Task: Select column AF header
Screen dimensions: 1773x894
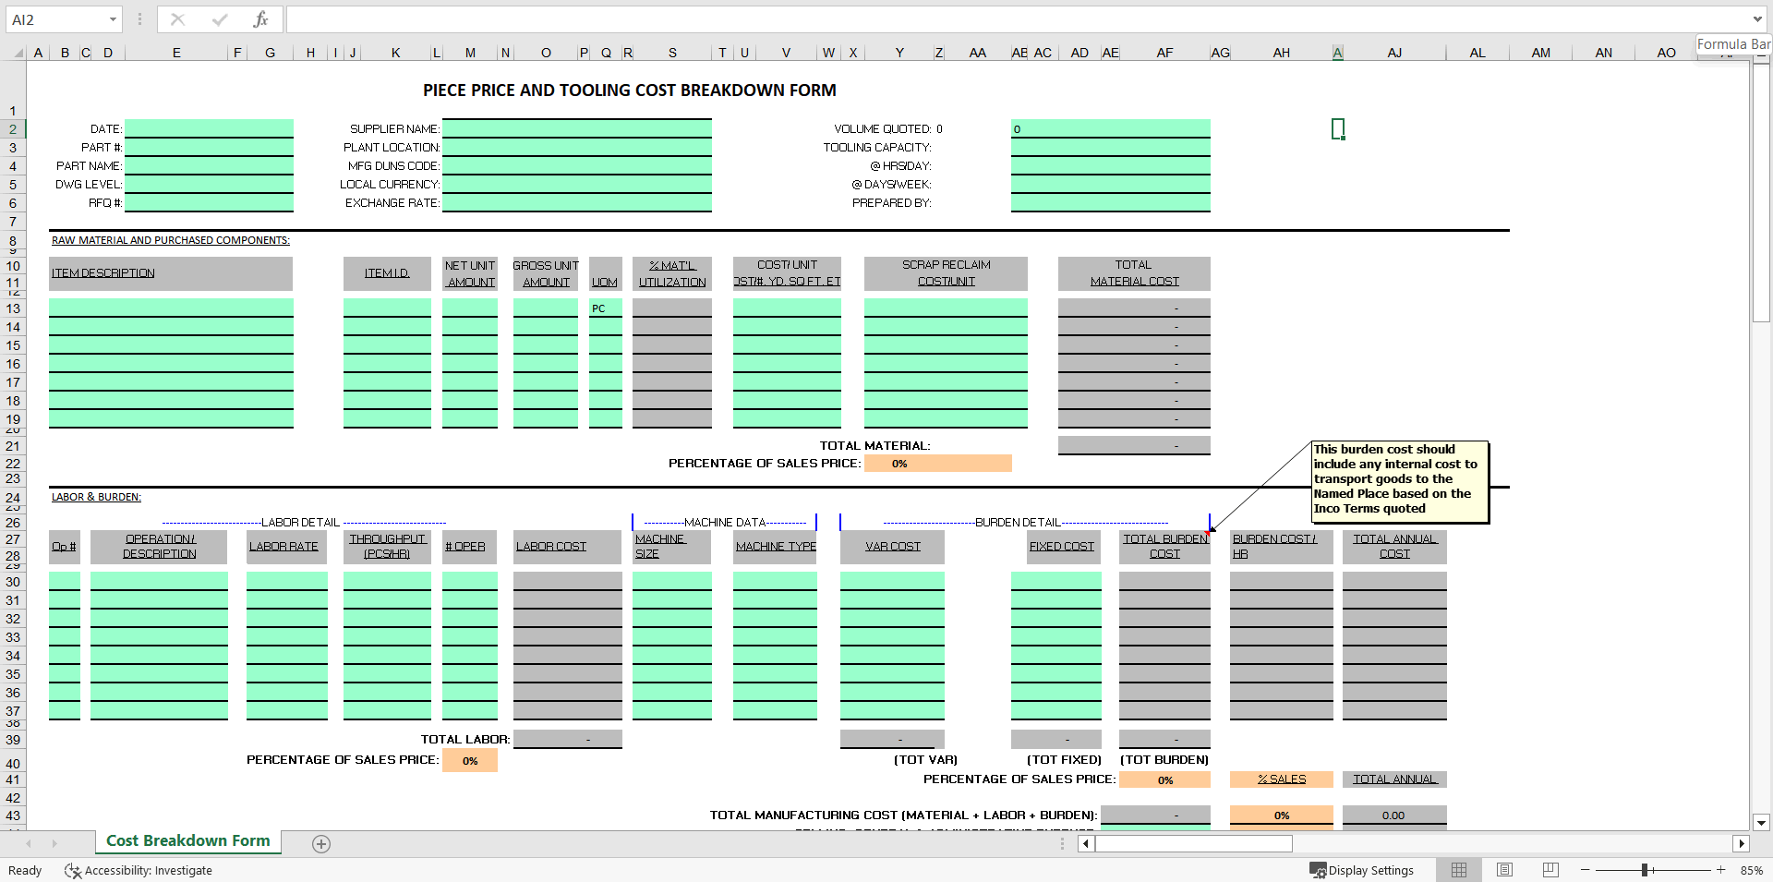Action: click(x=1164, y=53)
